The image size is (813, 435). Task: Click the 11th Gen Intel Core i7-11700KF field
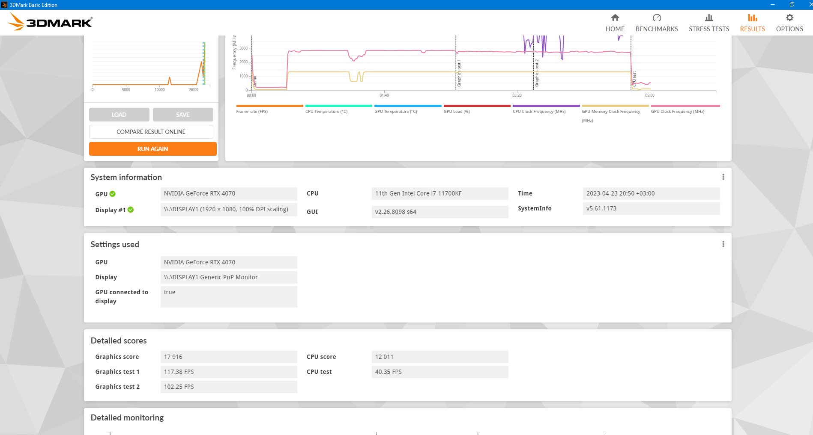click(440, 193)
